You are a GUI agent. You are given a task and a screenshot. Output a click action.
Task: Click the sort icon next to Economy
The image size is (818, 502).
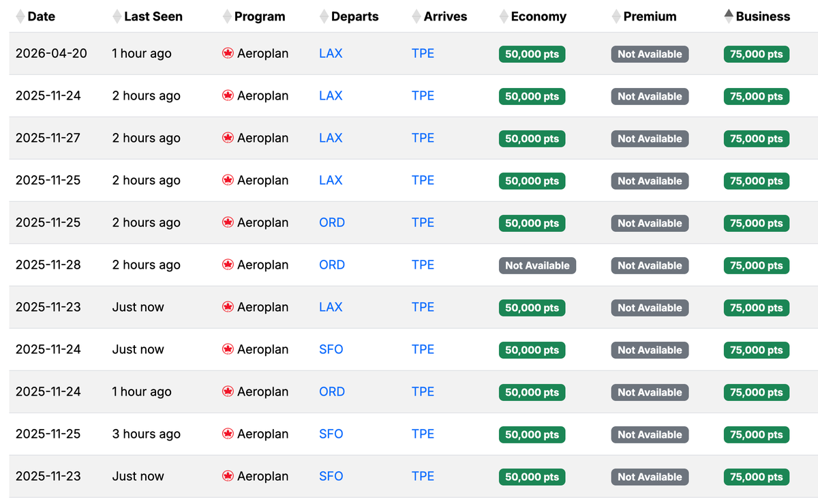tap(502, 16)
